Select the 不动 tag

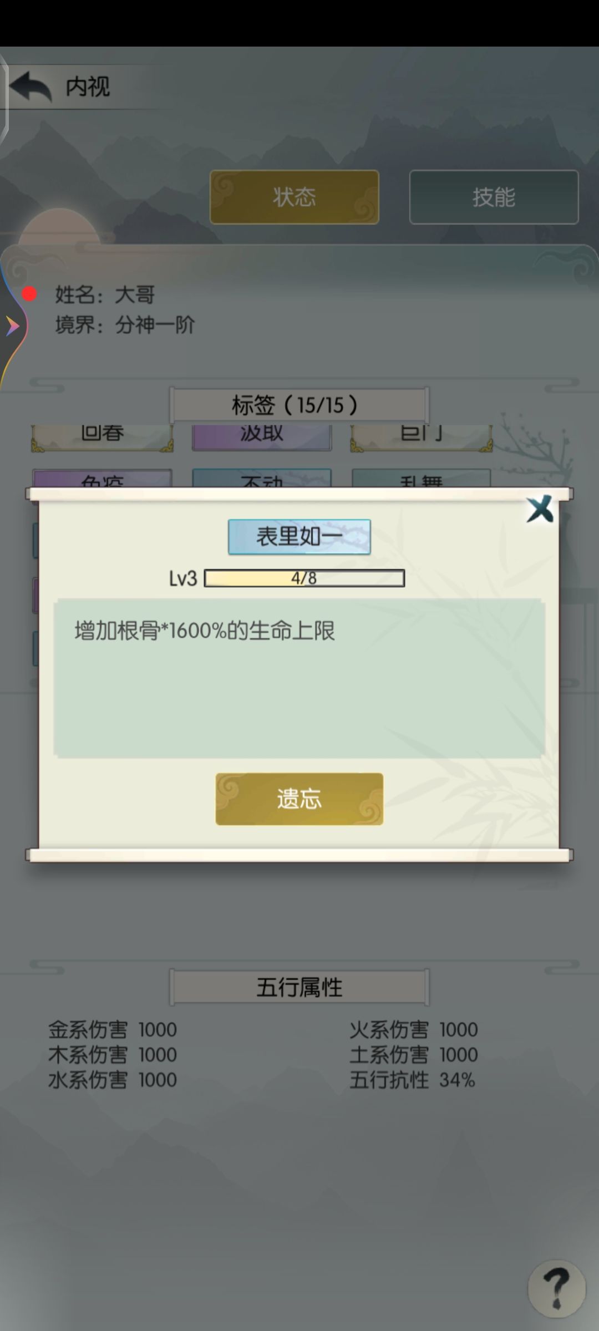point(262,478)
